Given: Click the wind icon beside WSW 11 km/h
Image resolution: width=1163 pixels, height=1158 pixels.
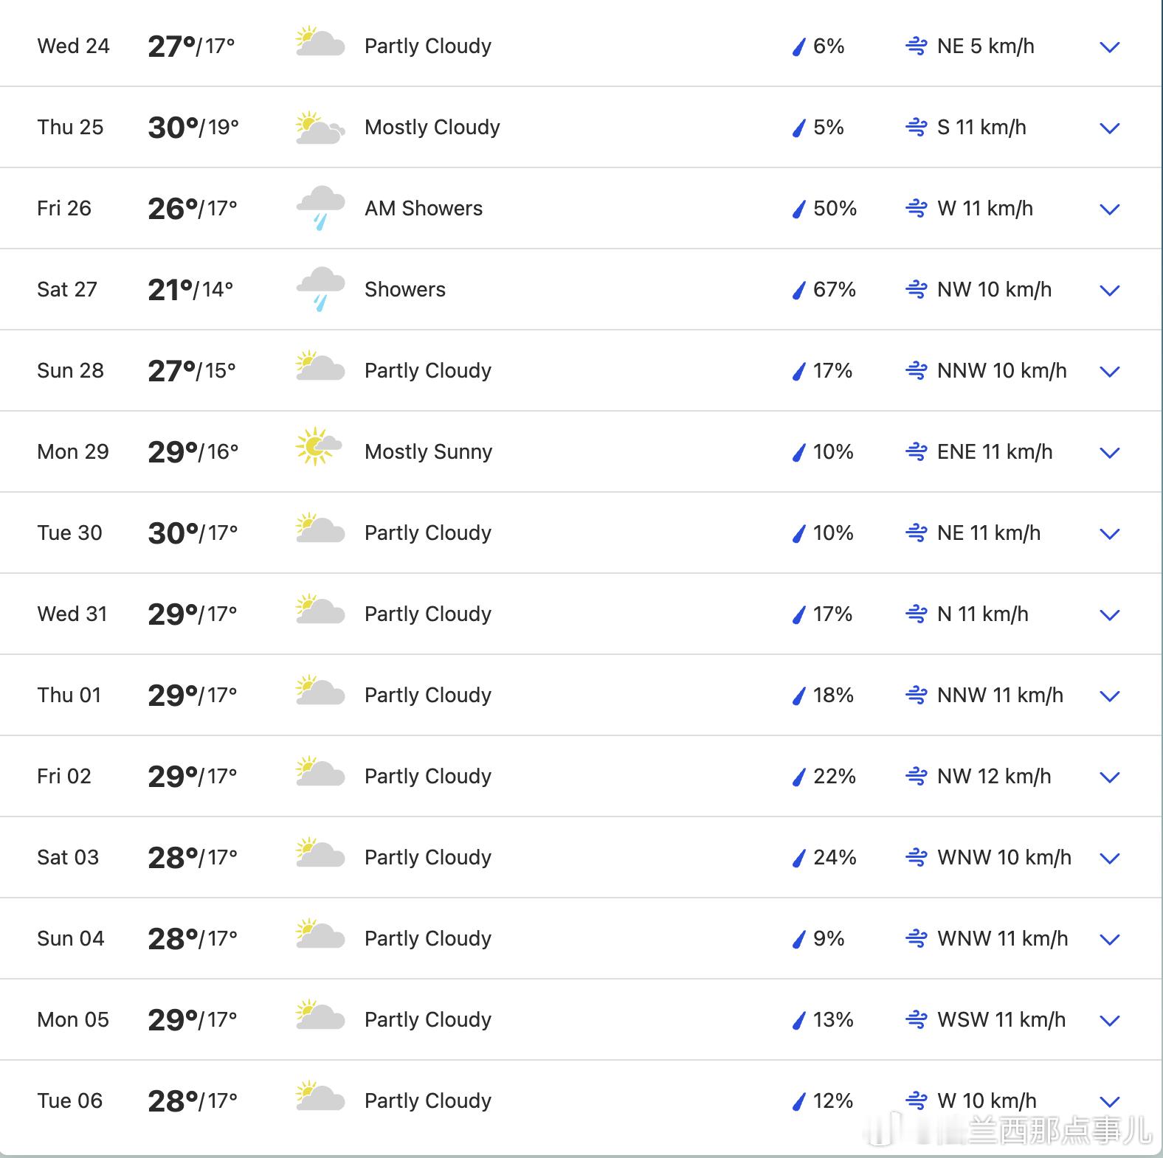Looking at the screenshot, I should pos(916,1019).
